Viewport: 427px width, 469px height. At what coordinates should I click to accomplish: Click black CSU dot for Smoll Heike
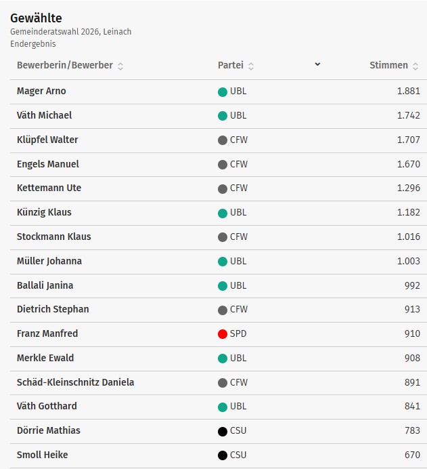click(x=222, y=455)
